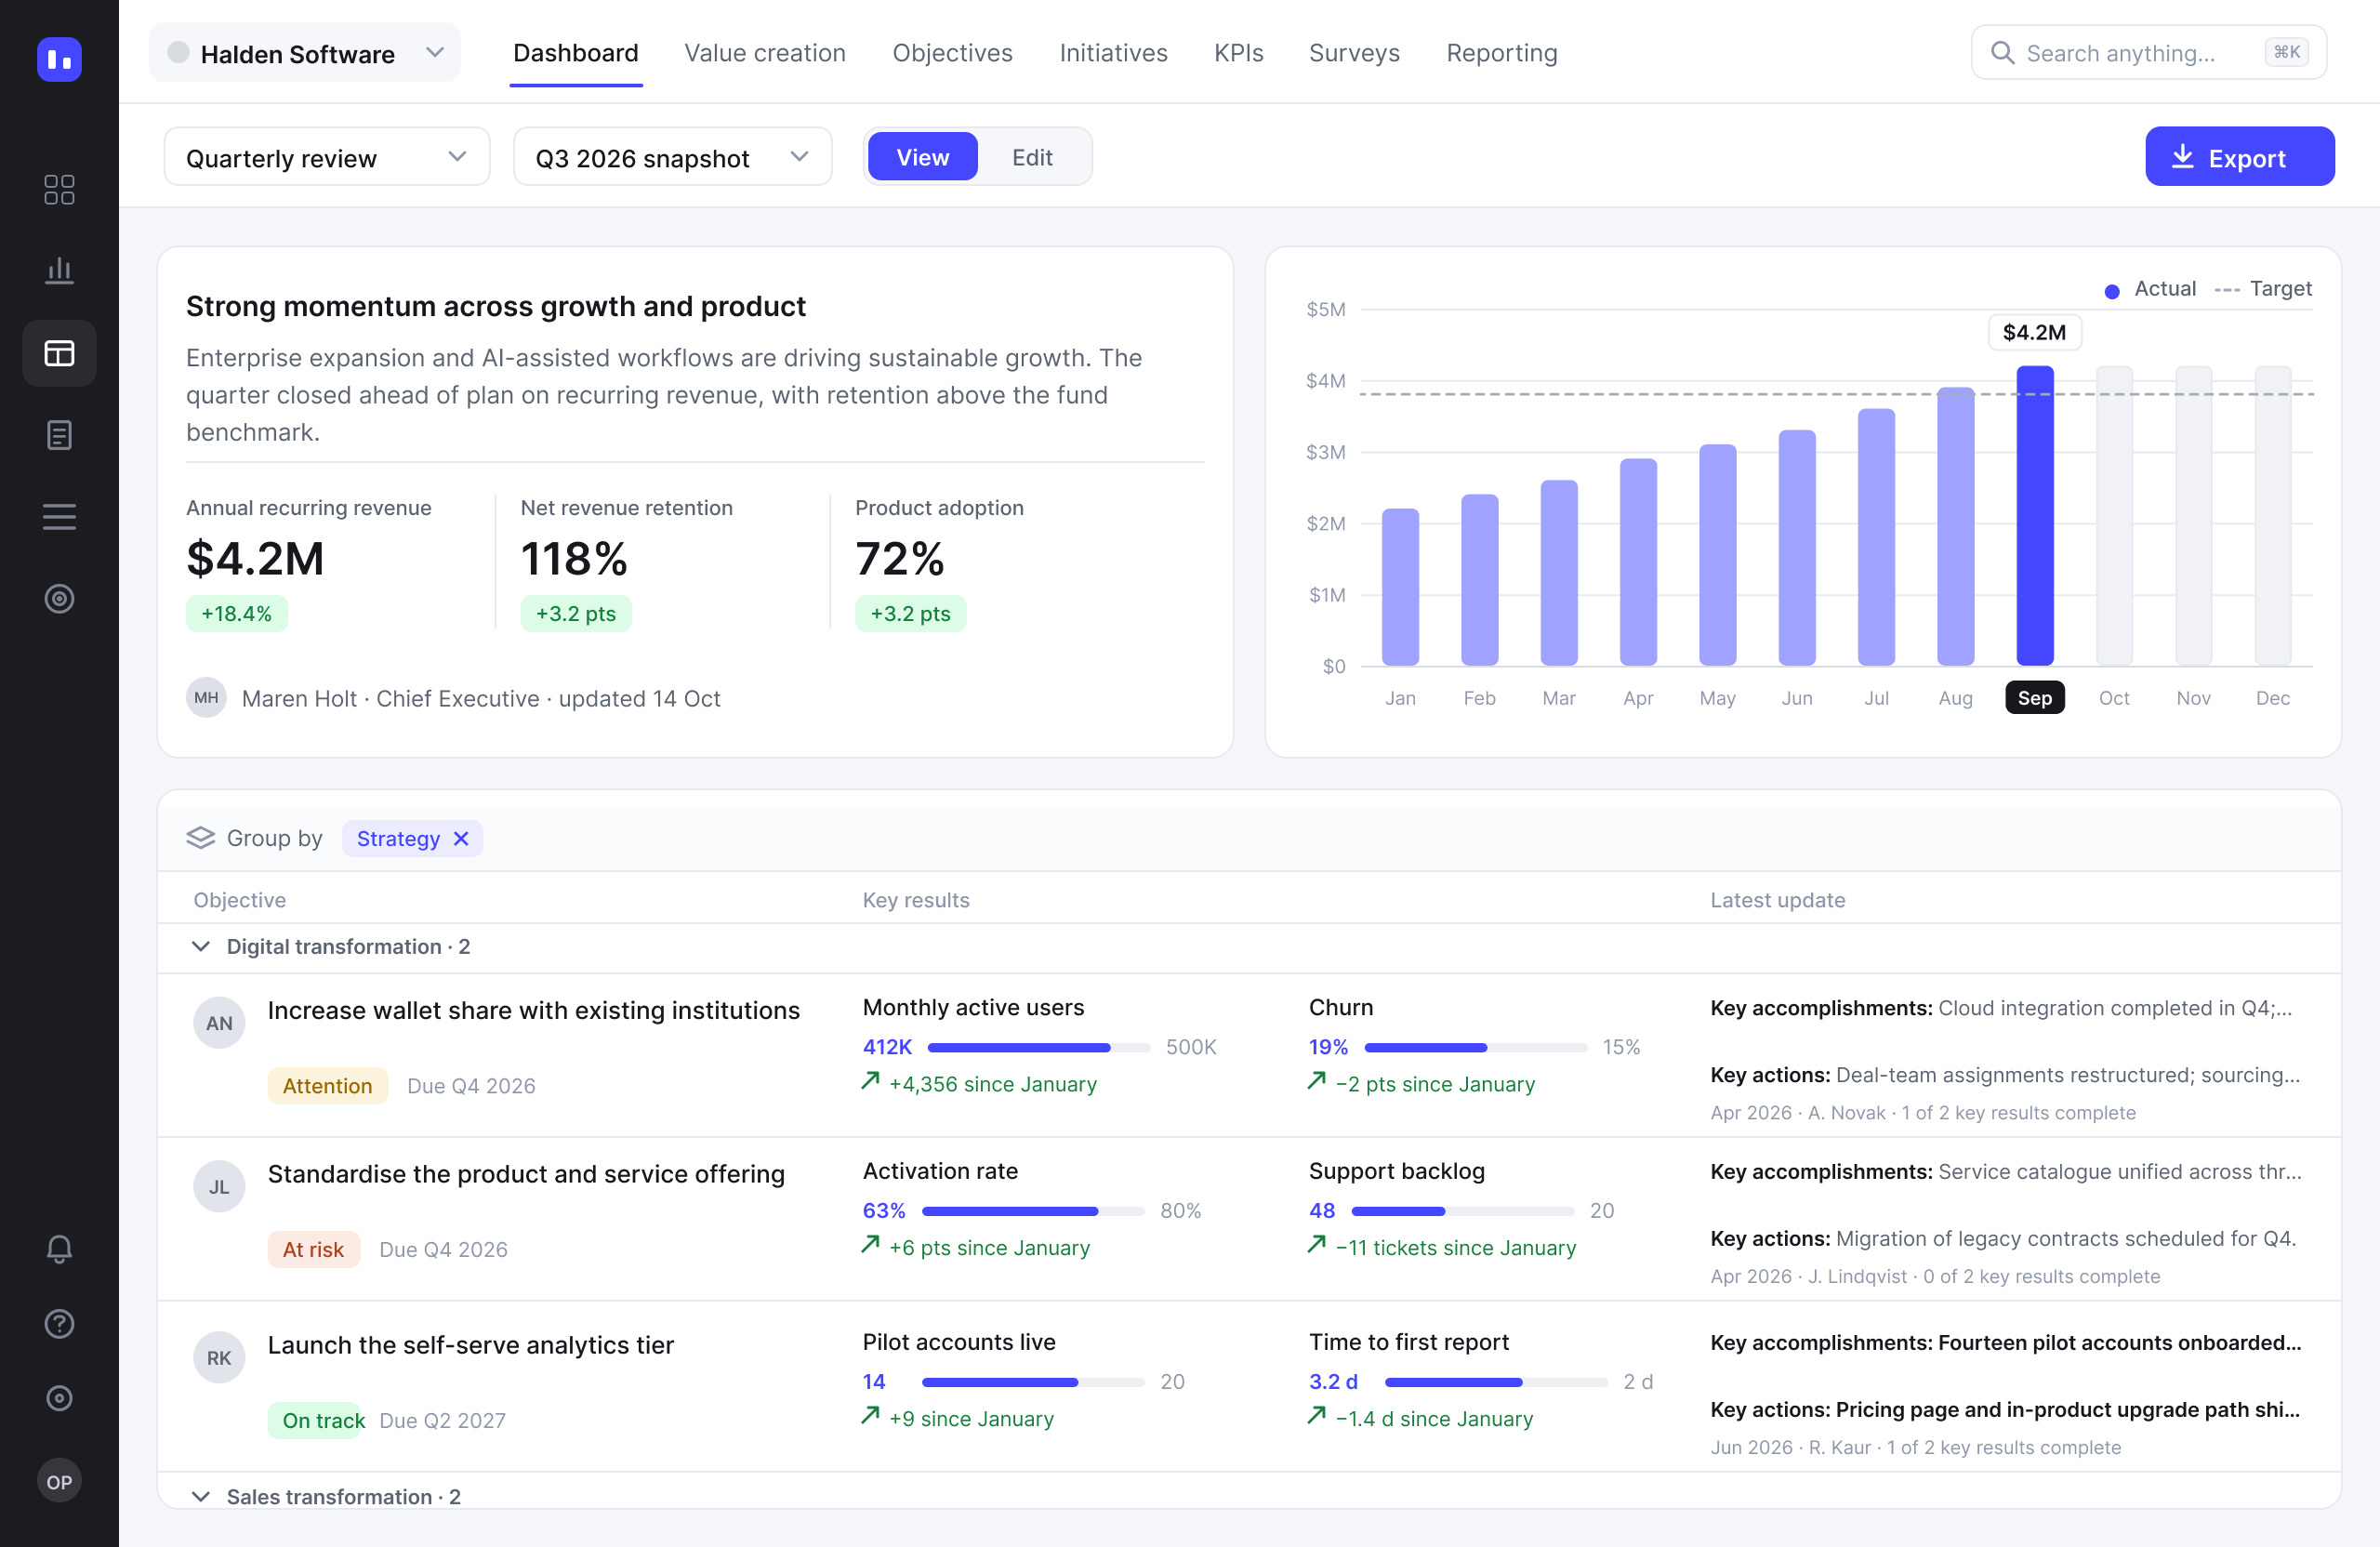Viewport: 2380px width, 1547px height.
Task: Open the Q3 2026 snapshot dropdown
Action: coord(672,157)
